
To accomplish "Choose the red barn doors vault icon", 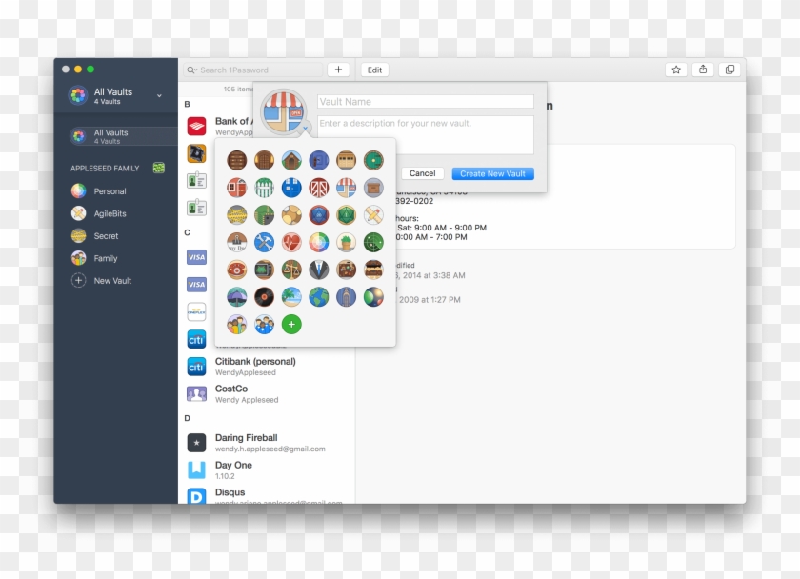I will click(x=319, y=188).
